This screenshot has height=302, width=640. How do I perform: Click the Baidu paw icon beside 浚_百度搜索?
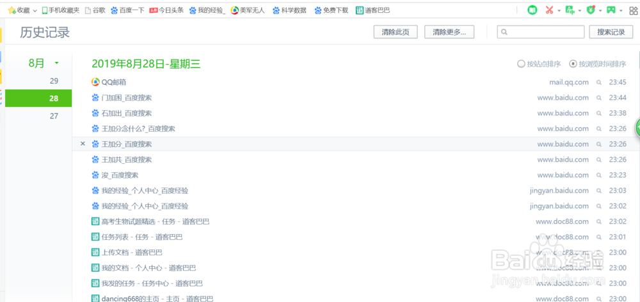pos(95,175)
